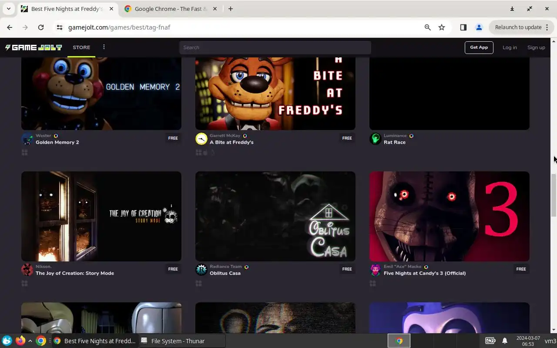The width and height of the screenshot is (557, 348).
Task: Open Oblitus Casa game thumbnail
Action: 275,216
